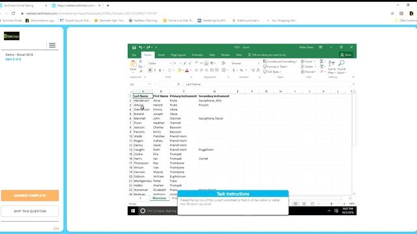Apply the Fill Color bucket
Image resolution: width=417 pixels, height=234 pixels.
click(x=180, y=70)
